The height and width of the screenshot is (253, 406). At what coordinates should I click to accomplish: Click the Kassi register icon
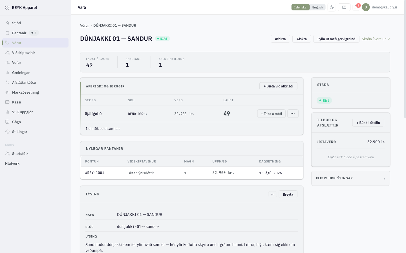pos(7,102)
